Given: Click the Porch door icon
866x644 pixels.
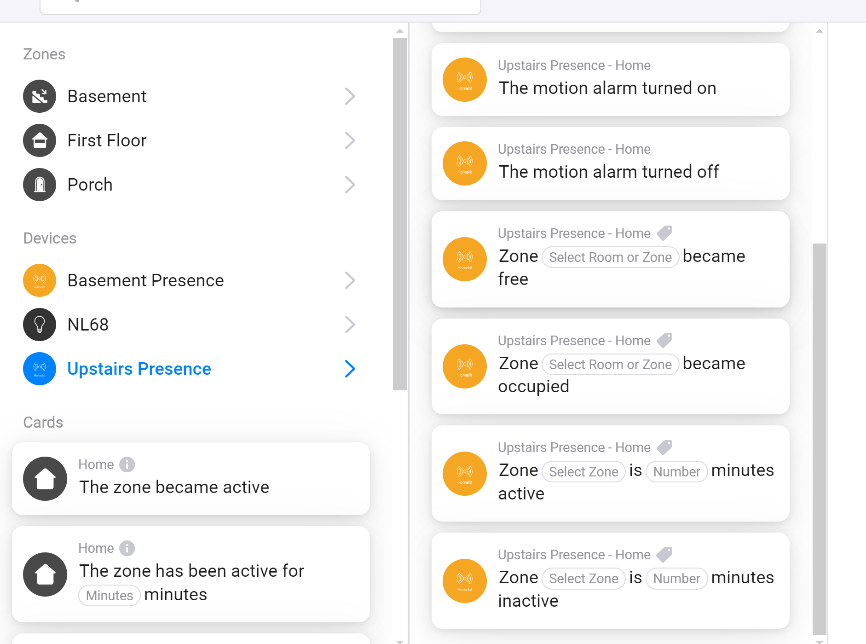Looking at the screenshot, I should (x=40, y=185).
